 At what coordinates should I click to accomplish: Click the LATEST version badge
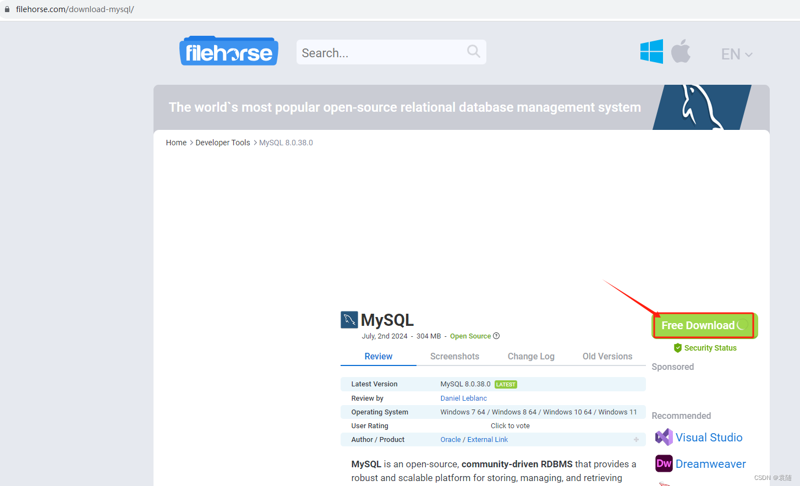[506, 385]
